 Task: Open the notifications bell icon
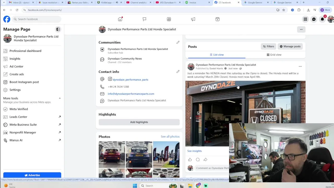tap(323, 19)
